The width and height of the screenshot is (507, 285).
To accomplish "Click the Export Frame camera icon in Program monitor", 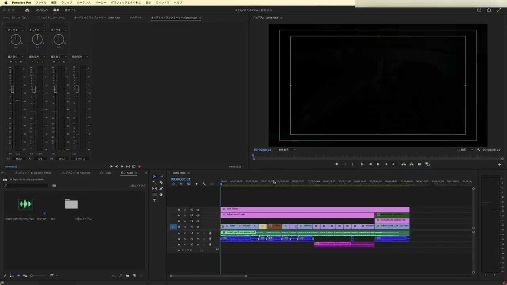I will 419,164.
